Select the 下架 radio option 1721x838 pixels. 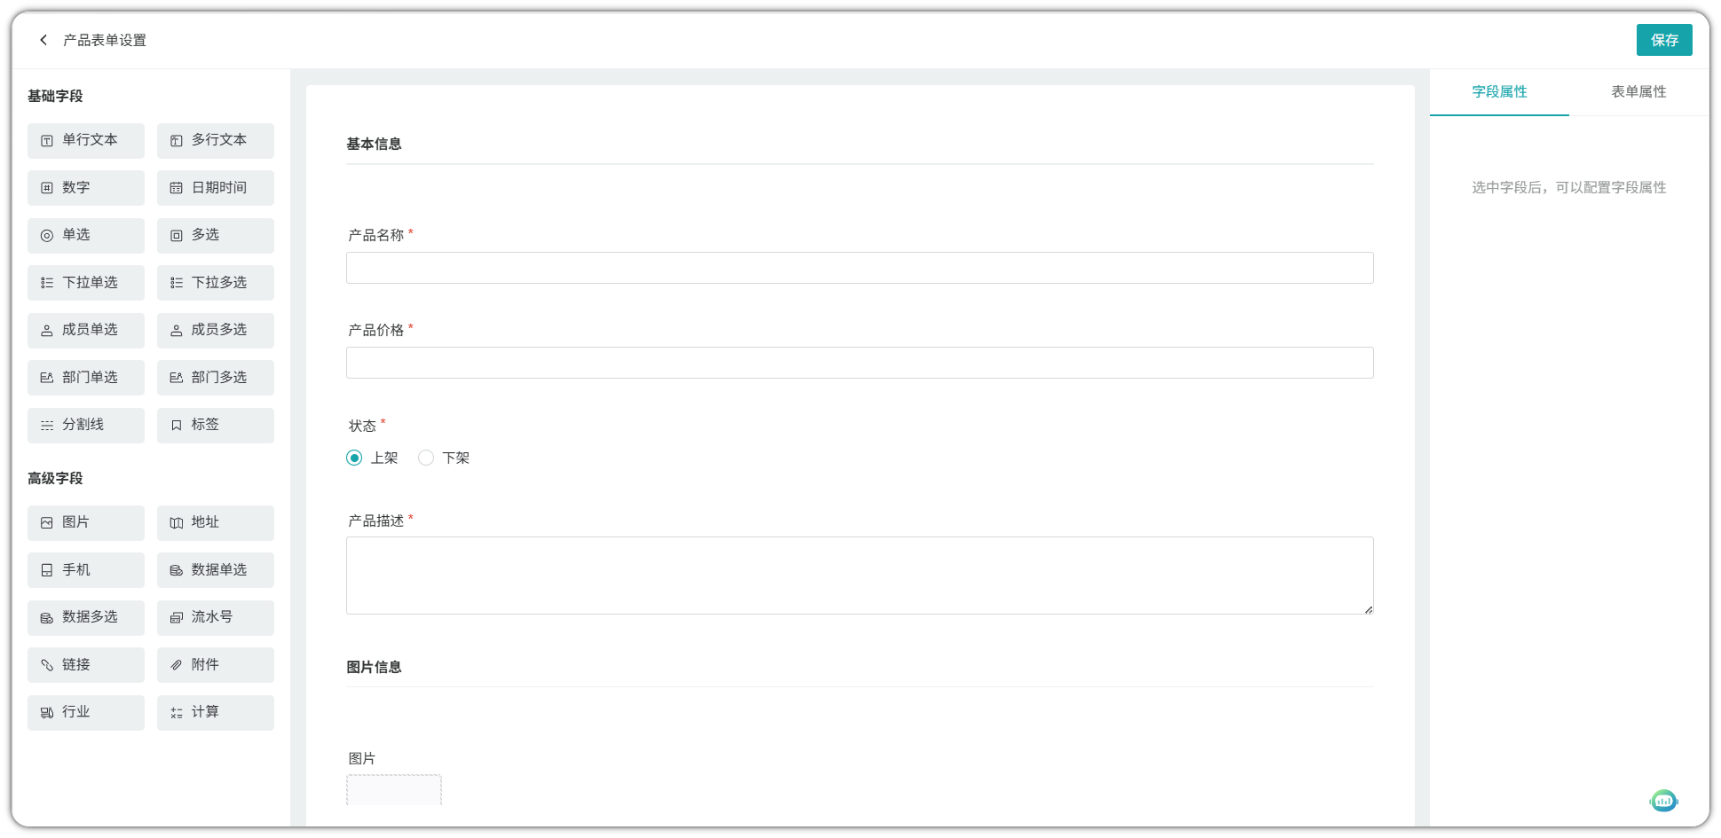pyautogui.click(x=426, y=458)
